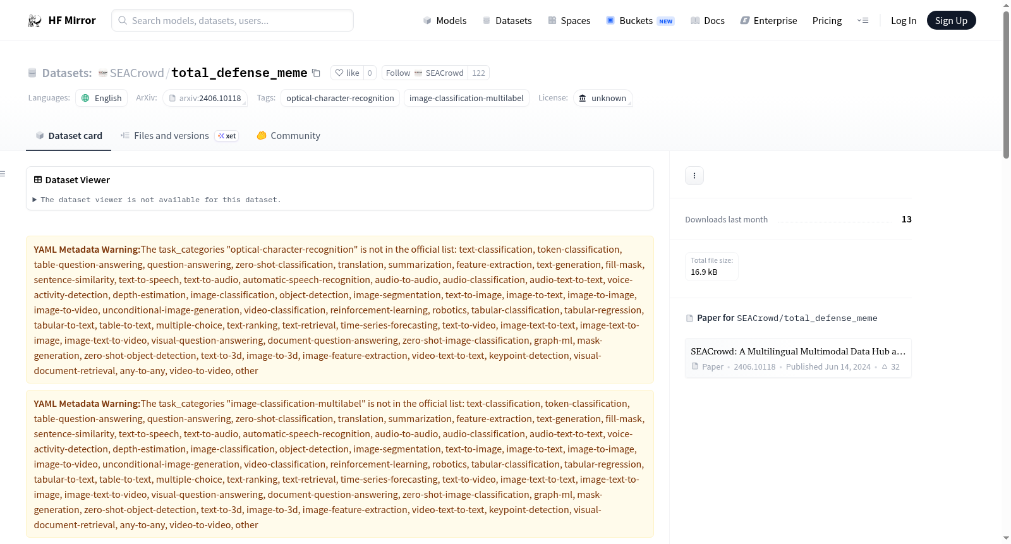Open the English language tag
This screenshot has height=544, width=1011.
click(x=102, y=98)
